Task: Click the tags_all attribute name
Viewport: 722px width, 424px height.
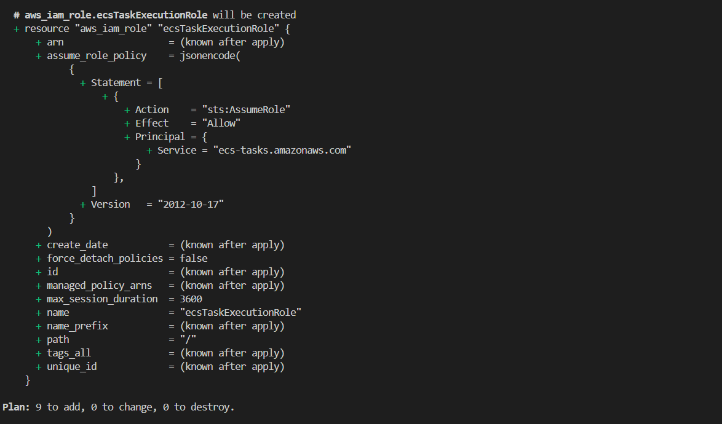Action: click(69, 353)
